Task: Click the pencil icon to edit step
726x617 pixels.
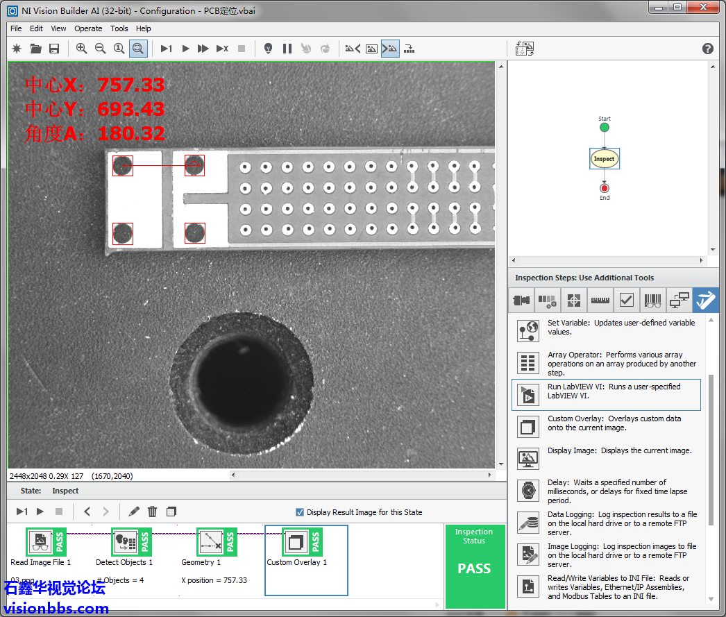Action: point(134,512)
